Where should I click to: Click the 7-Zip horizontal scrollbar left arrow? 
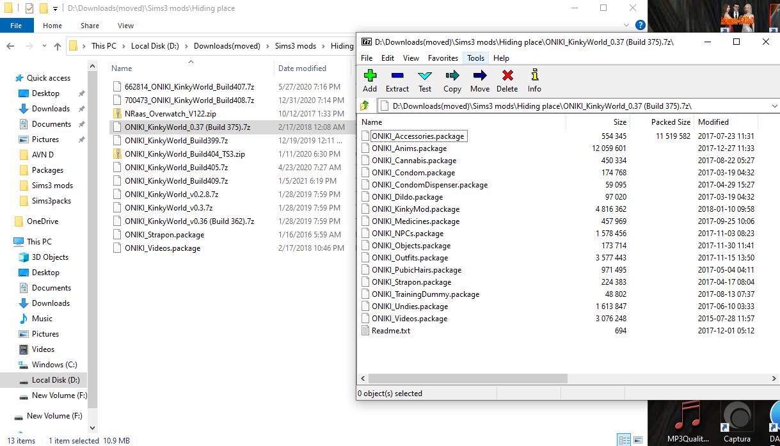click(x=363, y=379)
